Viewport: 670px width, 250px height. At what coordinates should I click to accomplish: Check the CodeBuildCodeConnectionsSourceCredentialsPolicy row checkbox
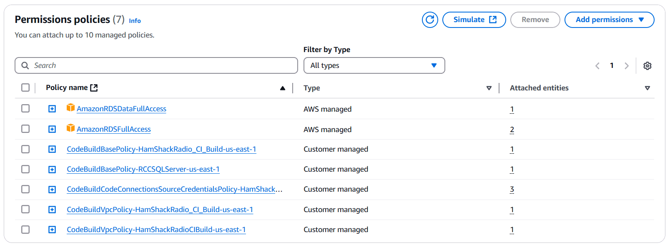[x=25, y=189]
